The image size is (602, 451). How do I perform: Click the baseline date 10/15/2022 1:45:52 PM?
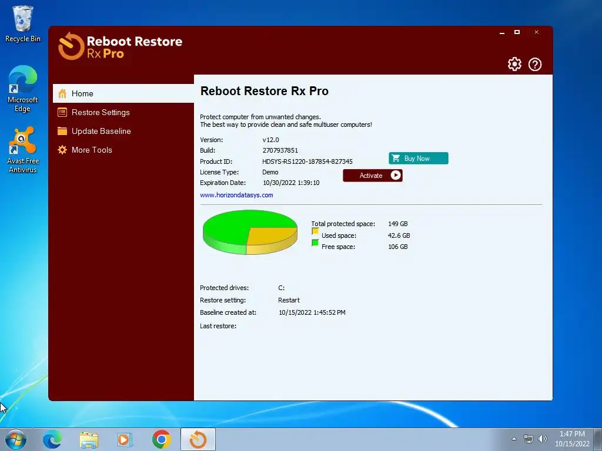coord(312,312)
